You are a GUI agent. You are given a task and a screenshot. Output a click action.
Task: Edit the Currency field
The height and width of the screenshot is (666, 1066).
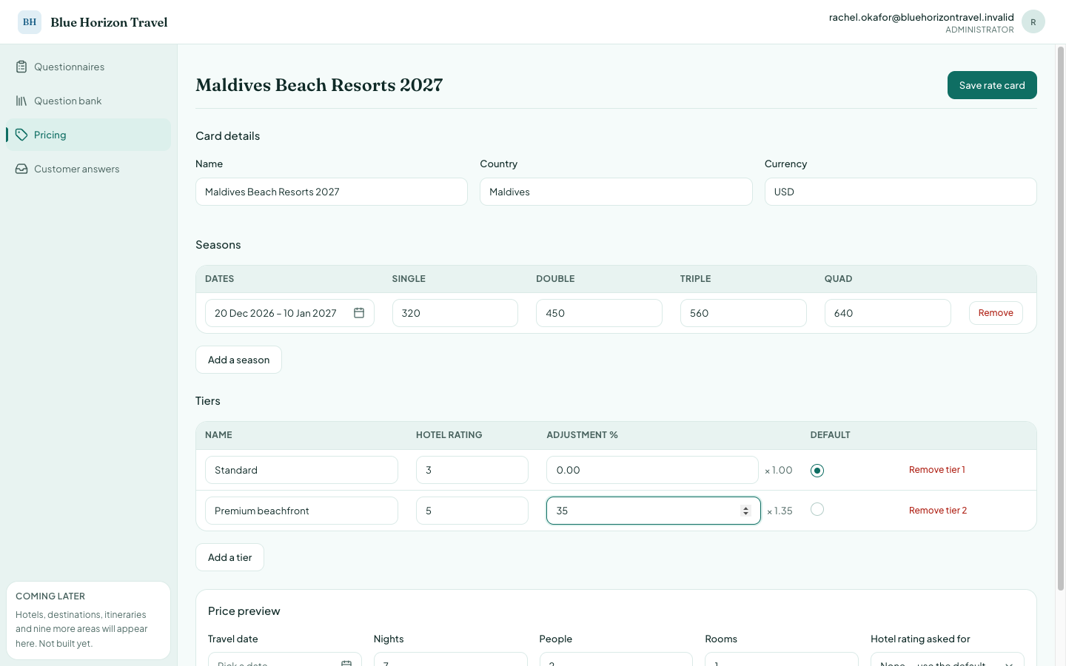901,192
